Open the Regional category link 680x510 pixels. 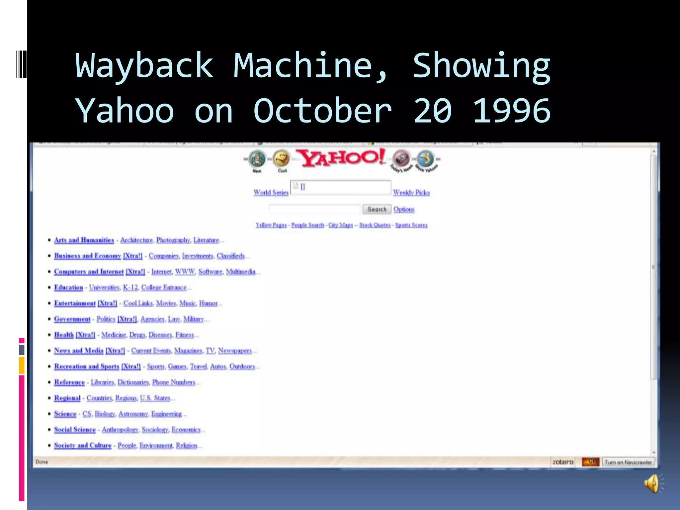(x=67, y=398)
